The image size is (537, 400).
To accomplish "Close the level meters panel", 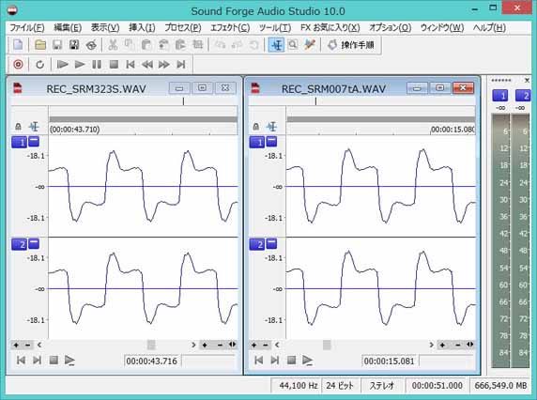I will [x=527, y=80].
